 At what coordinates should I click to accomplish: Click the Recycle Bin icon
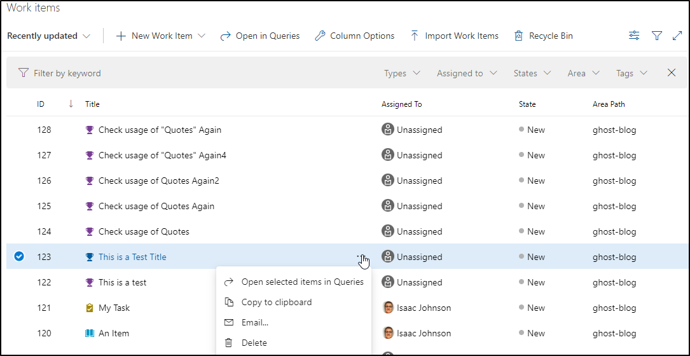click(518, 36)
